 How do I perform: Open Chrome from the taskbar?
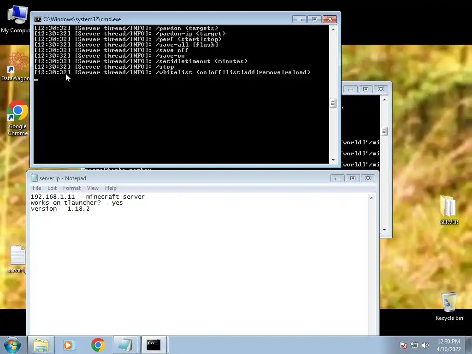pyautogui.click(x=98, y=345)
